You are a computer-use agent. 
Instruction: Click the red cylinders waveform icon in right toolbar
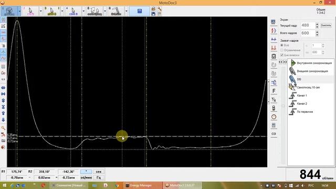274,48
